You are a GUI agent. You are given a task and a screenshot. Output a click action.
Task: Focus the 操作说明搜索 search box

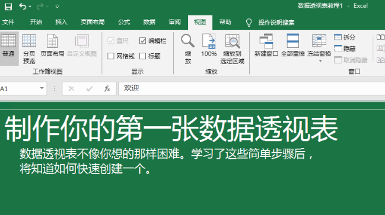click(x=276, y=23)
